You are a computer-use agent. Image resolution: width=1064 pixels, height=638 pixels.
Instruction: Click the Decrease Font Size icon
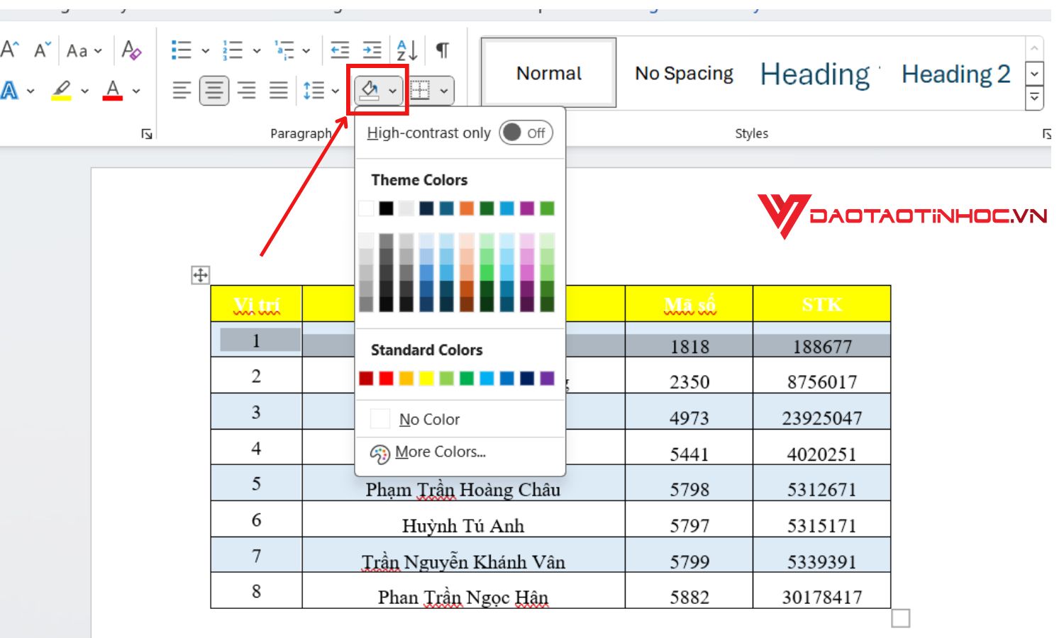coord(43,50)
